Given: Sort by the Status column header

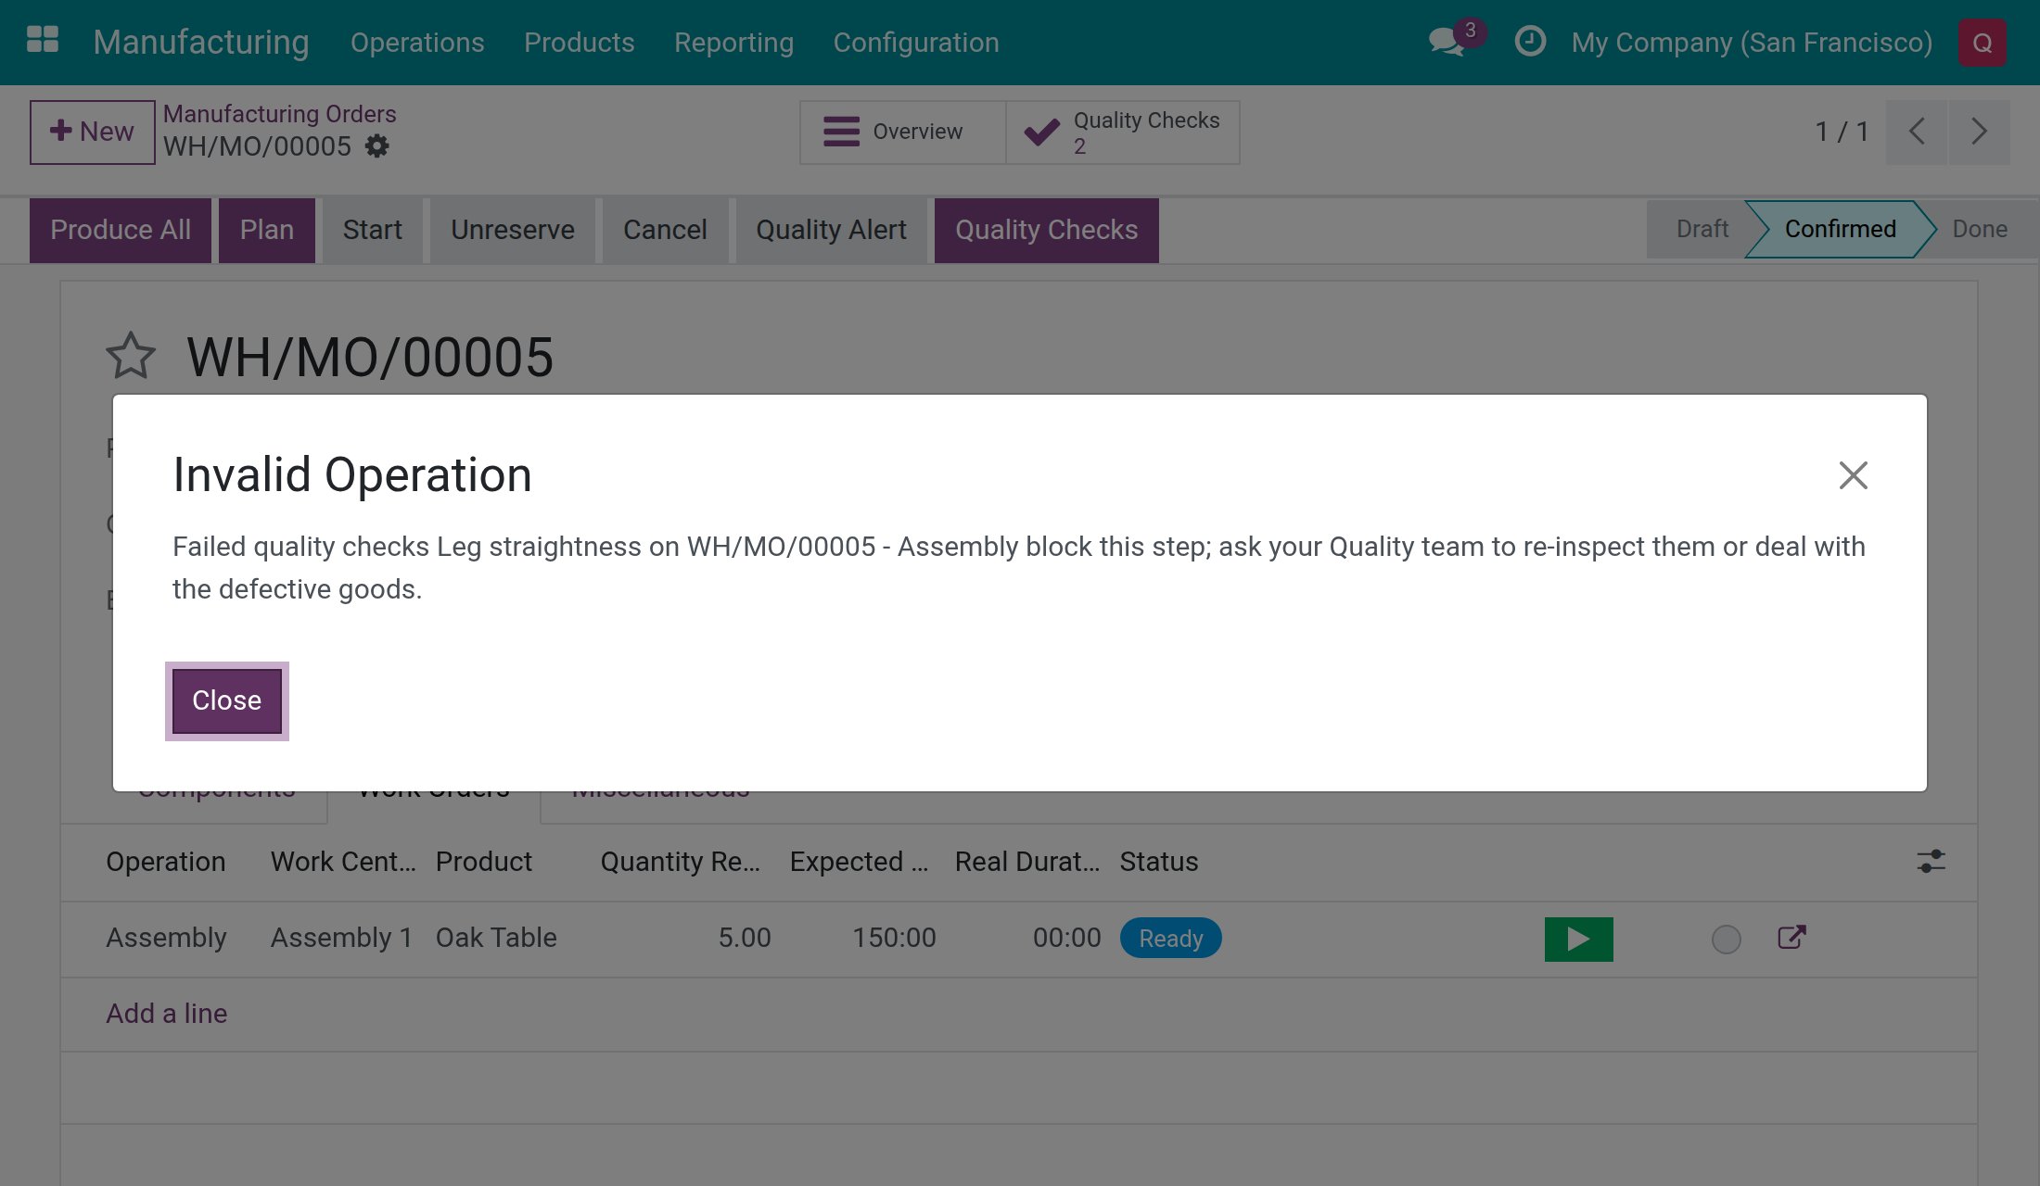Looking at the screenshot, I should 1159,862.
